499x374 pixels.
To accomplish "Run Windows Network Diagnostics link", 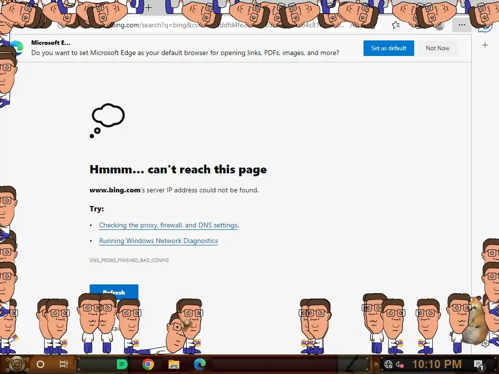I will (158, 241).
